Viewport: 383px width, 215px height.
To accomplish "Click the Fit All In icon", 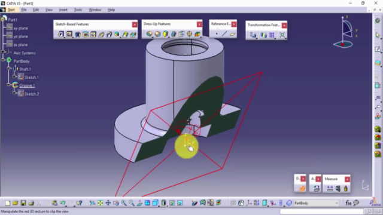I will coord(100,203).
